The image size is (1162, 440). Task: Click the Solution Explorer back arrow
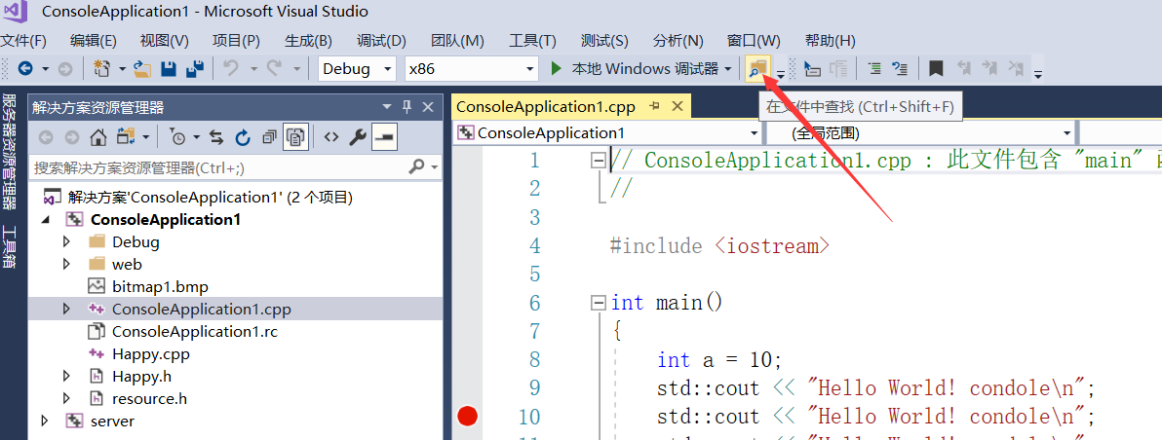[46, 137]
